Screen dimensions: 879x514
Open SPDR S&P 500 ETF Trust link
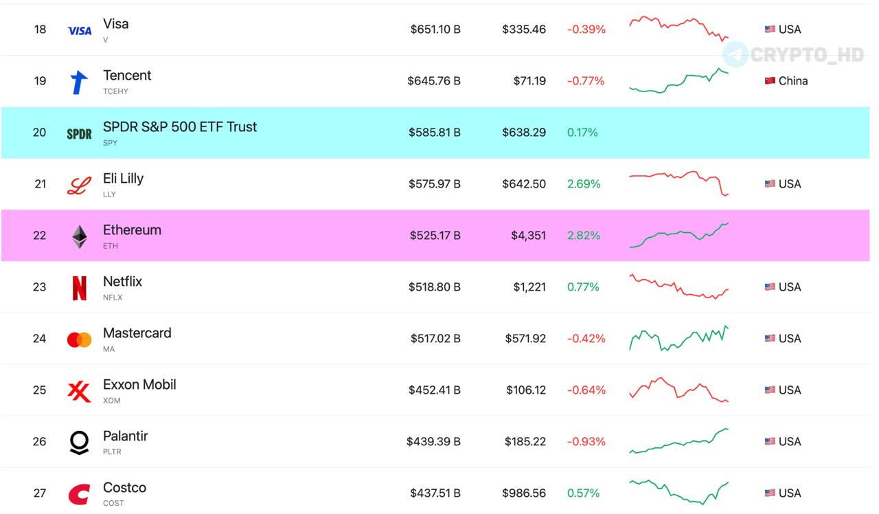click(180, 126)
